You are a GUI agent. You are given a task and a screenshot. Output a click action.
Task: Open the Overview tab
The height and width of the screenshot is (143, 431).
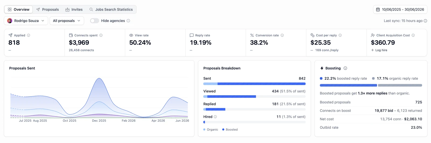19,9
